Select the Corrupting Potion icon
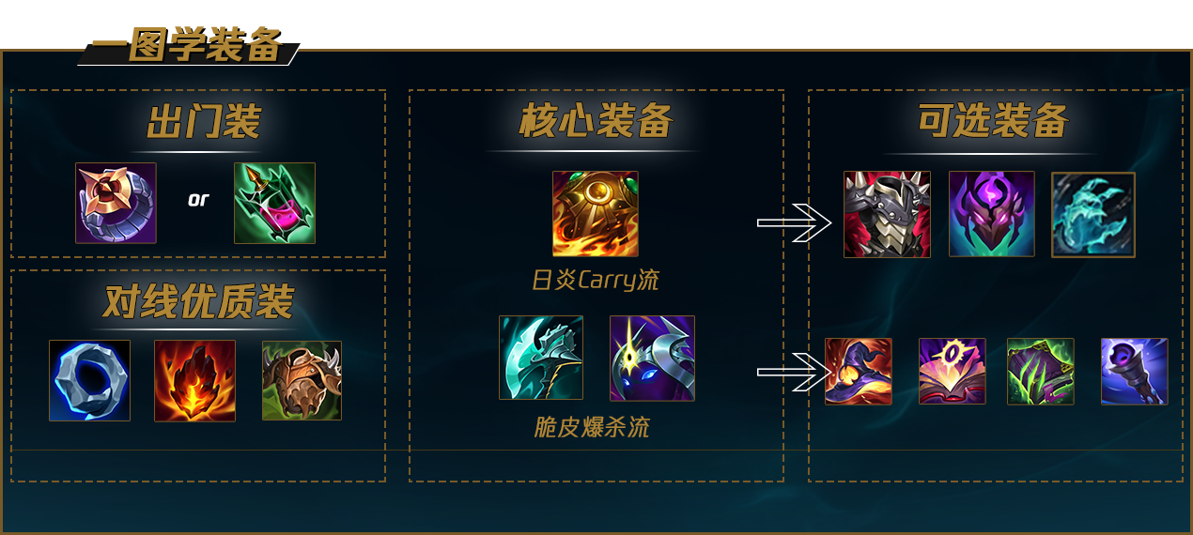 click(274, 203)
